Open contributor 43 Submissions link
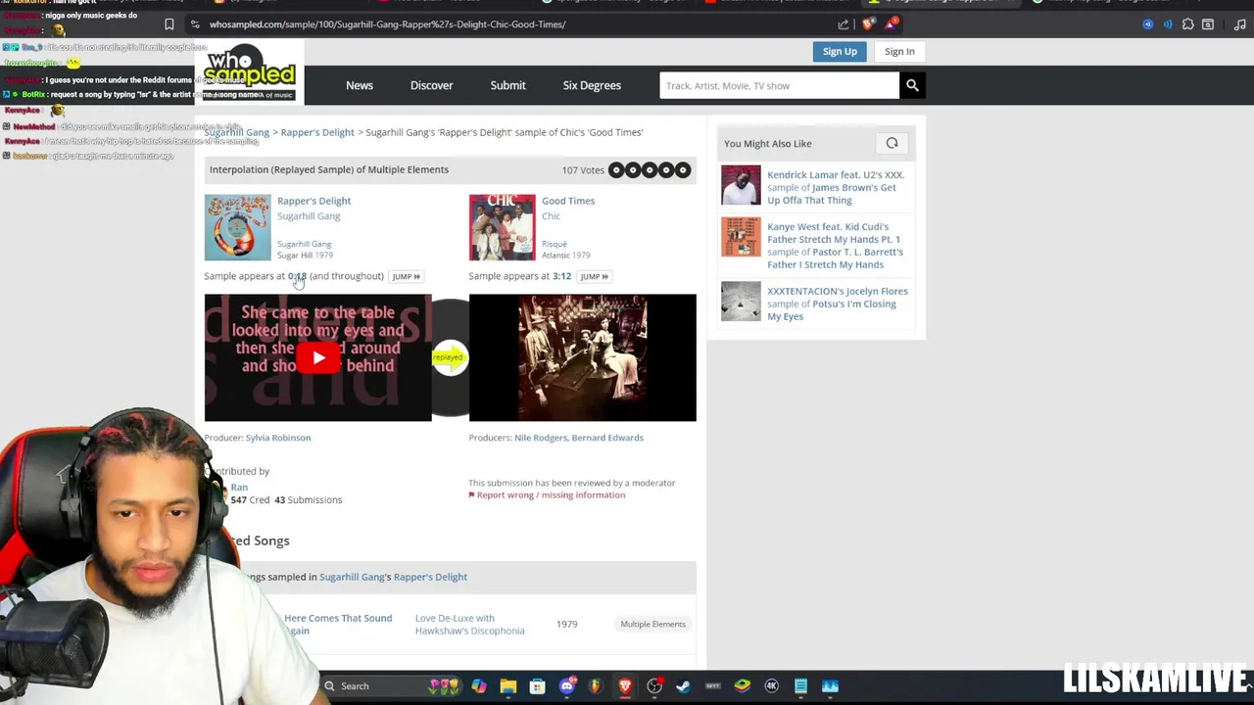 pos(309,499)
